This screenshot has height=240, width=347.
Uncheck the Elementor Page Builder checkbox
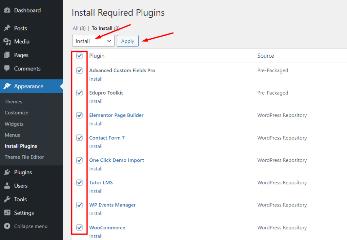[x=79, y=115]
